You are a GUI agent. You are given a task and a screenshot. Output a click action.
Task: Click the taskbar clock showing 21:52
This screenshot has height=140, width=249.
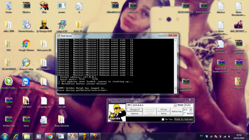tap(239, 137)
